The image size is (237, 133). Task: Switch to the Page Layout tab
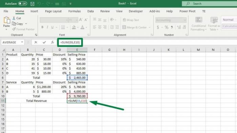point(53,11)
